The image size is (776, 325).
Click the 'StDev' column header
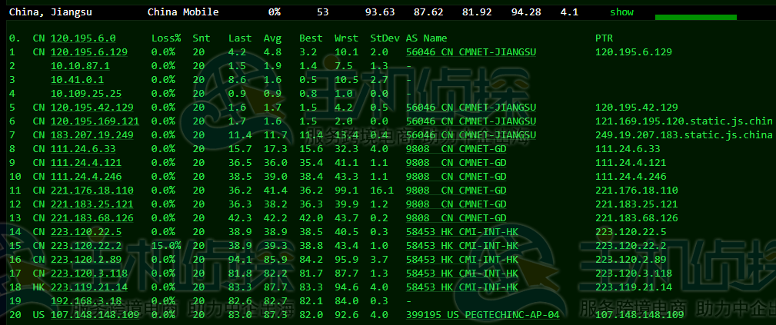[385, 38]
